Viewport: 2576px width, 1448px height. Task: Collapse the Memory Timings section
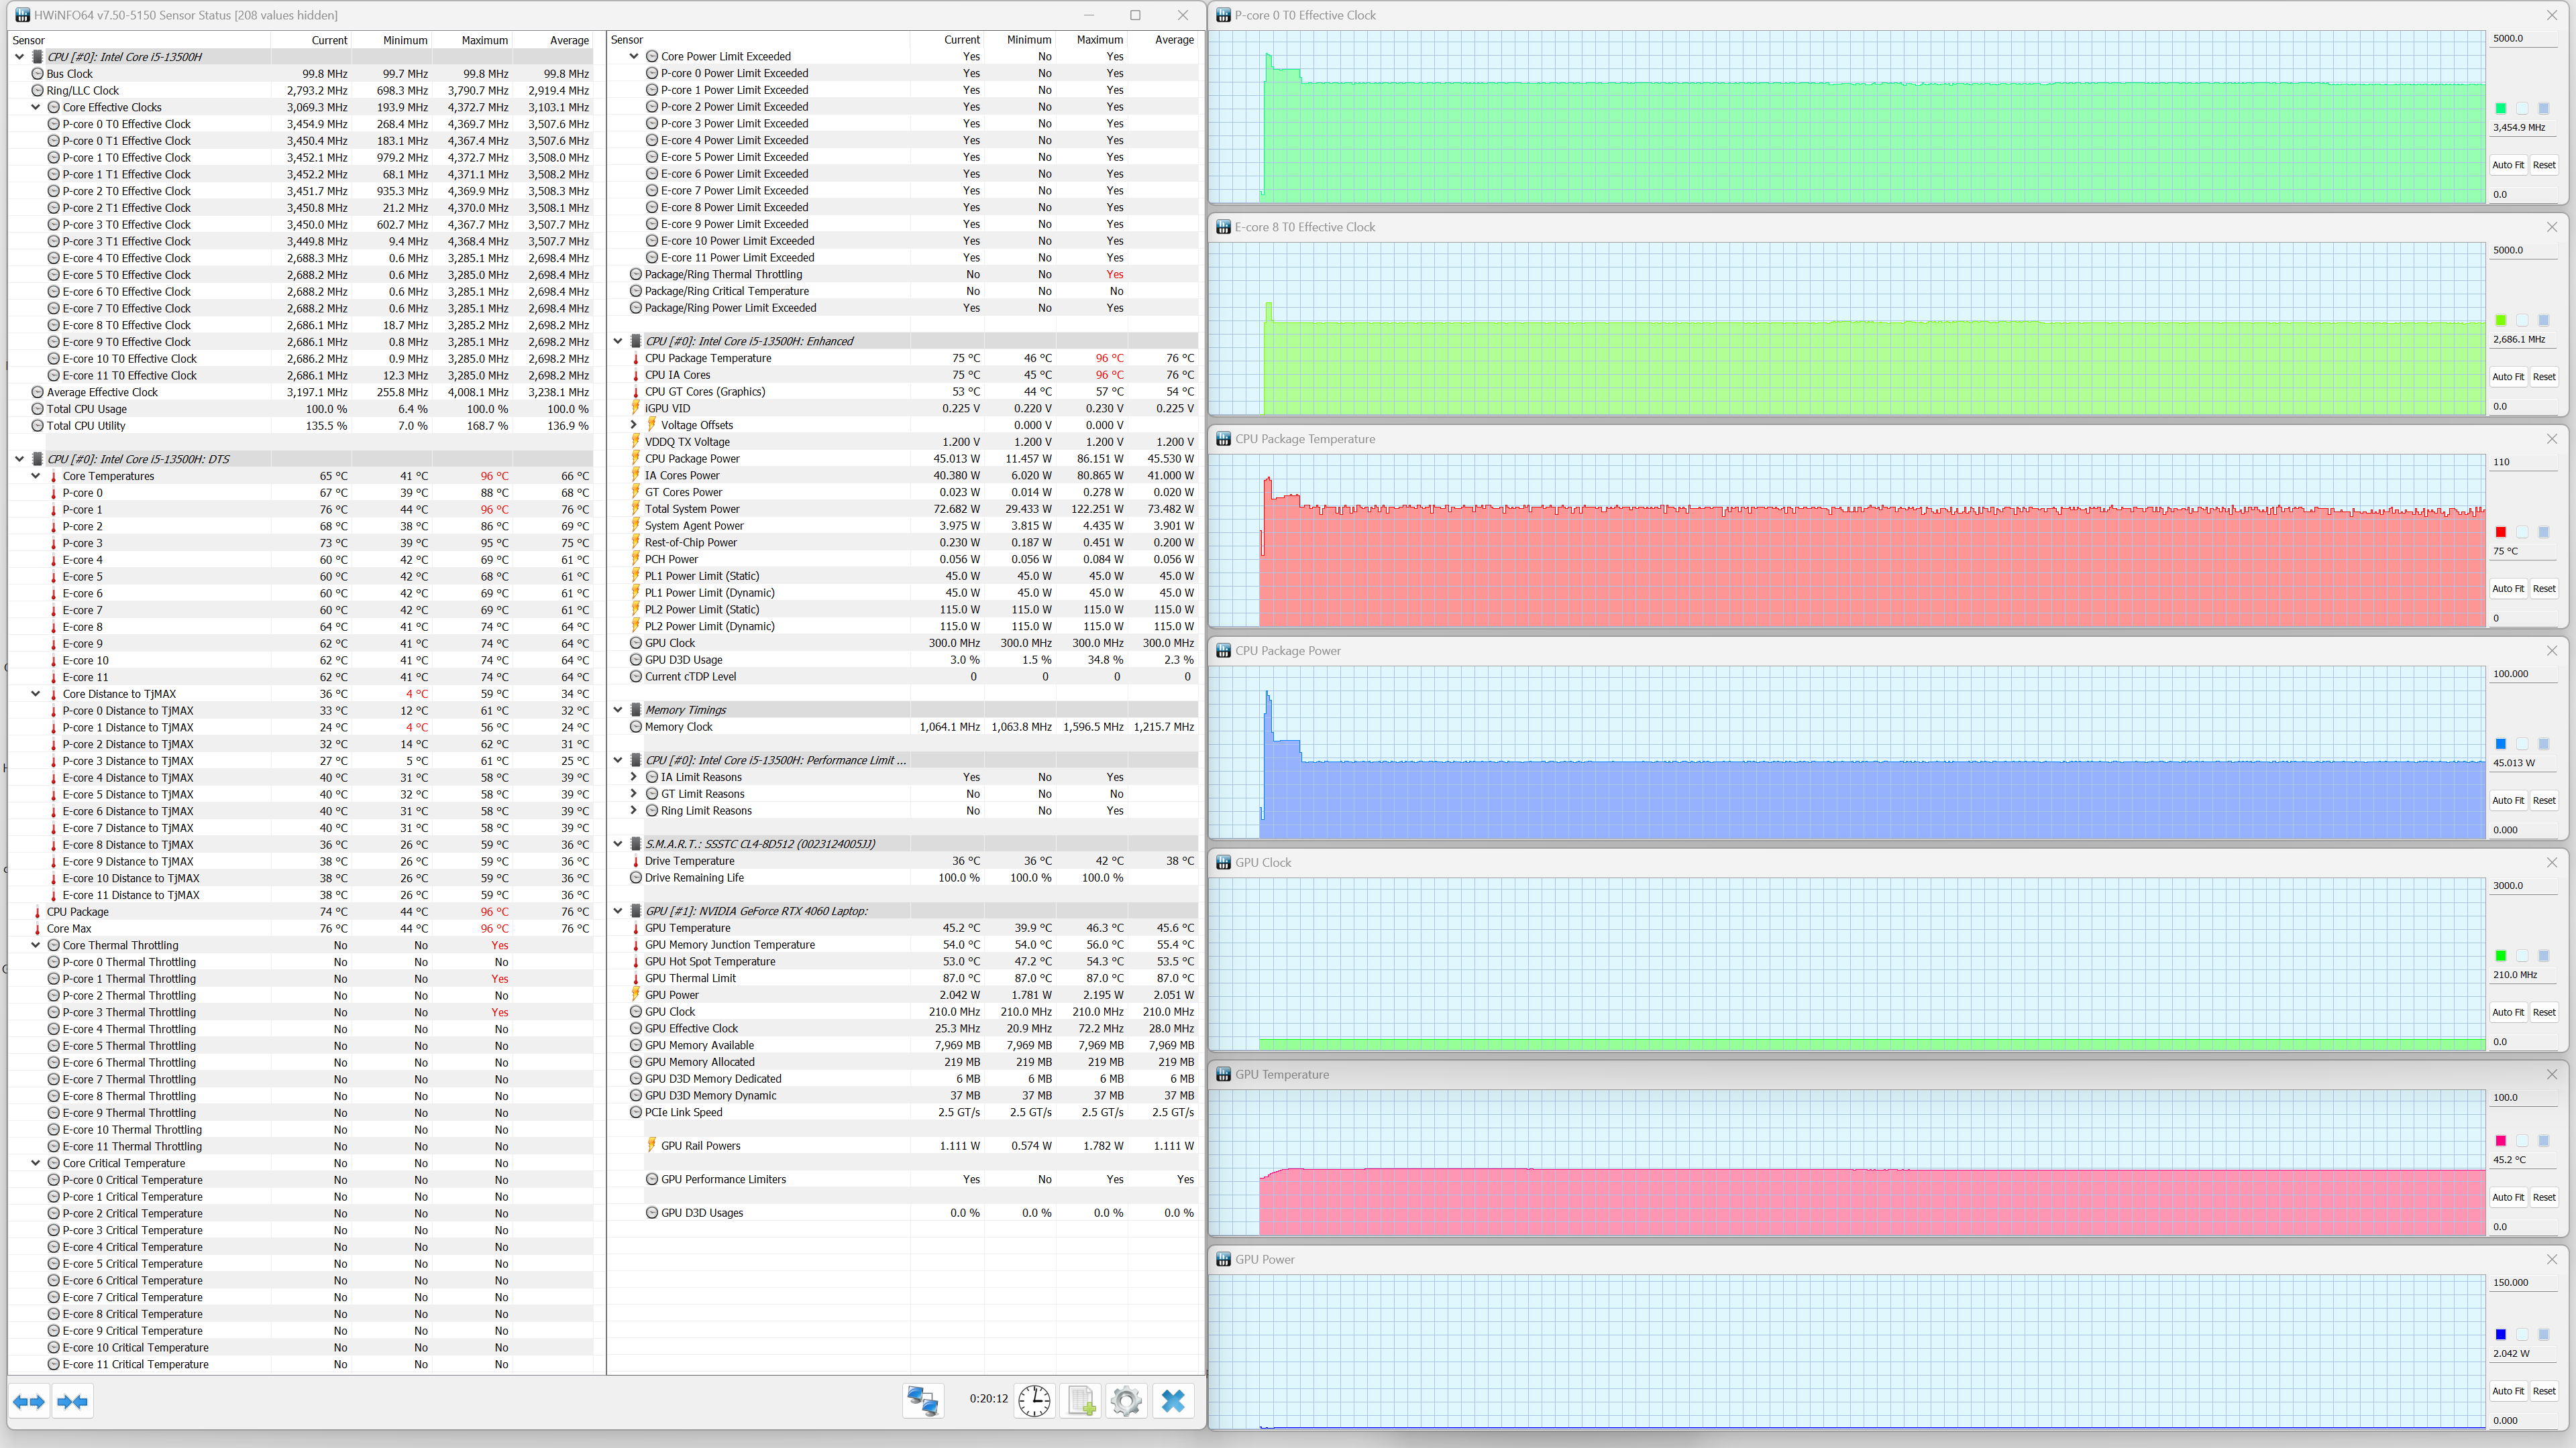coord(618,709)
